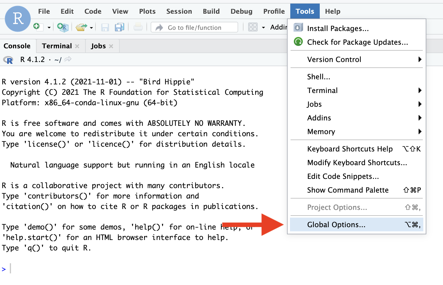Select Shell from Tools menu

tap(357, 77)
